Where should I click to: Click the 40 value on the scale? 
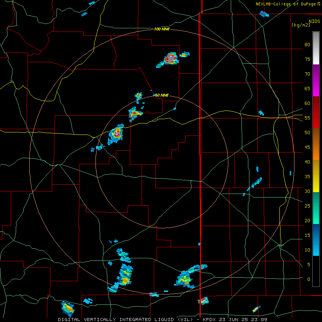click(307, 162)
